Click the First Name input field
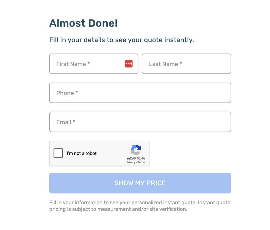 (87, 64)
